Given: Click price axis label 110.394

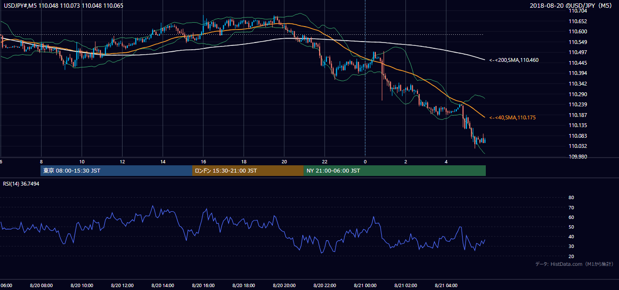Looking at the screenshot, I should pyautogui.click(x=578, y=73).
